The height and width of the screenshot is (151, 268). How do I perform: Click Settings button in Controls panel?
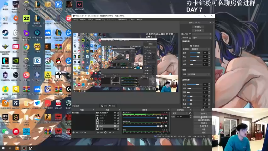pos(204,130)
